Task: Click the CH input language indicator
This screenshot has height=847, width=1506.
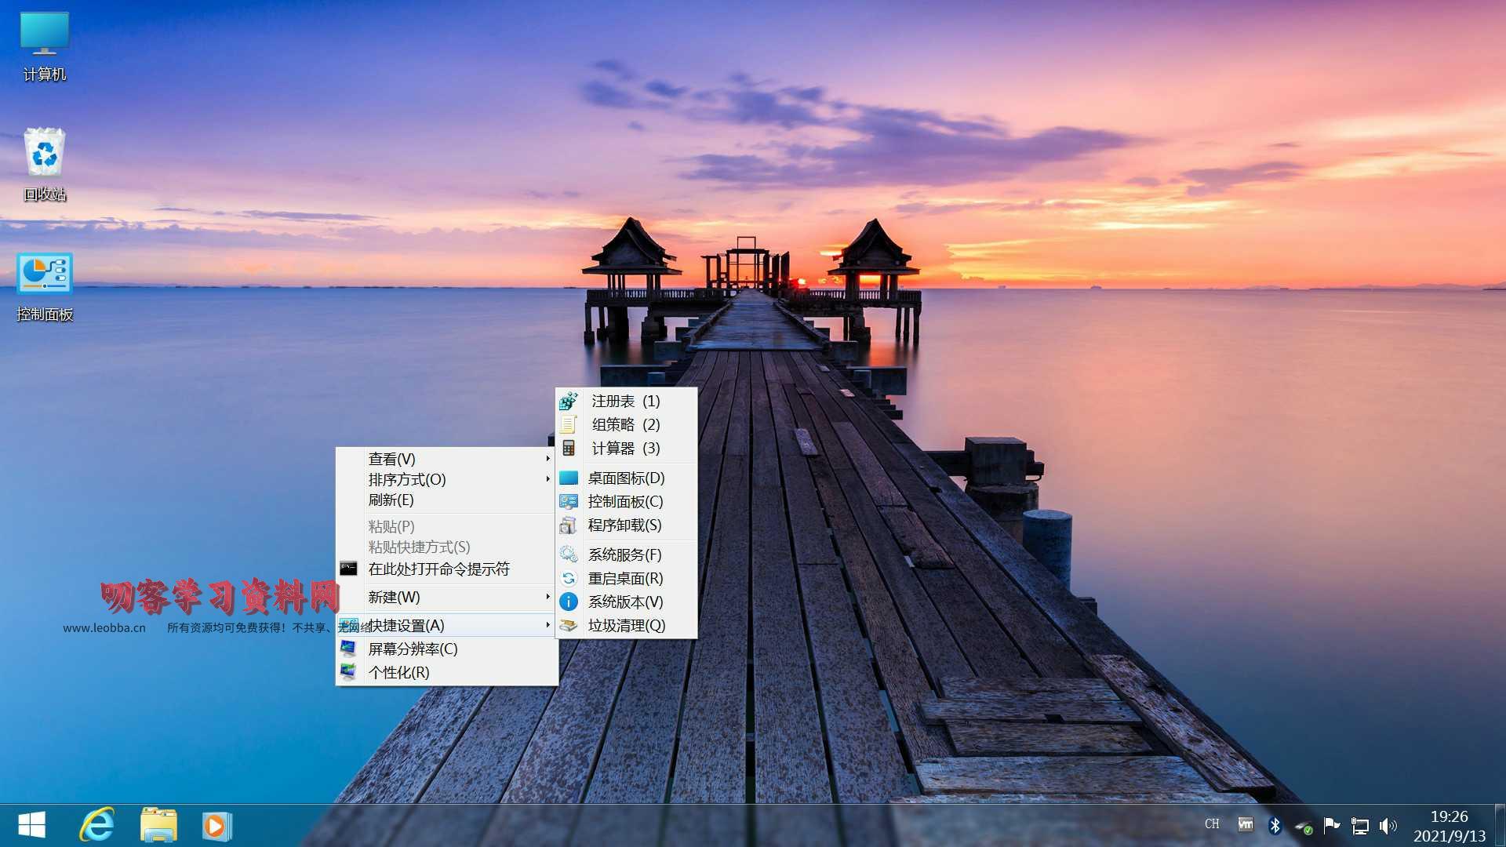Action: pyautogui.click(x=1212, y=824)
